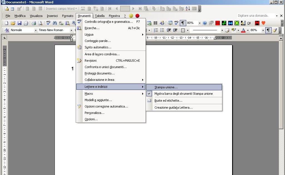Apply a bulleted list
The width and height of the screenshot is (285, 175).
pos(162,30)
